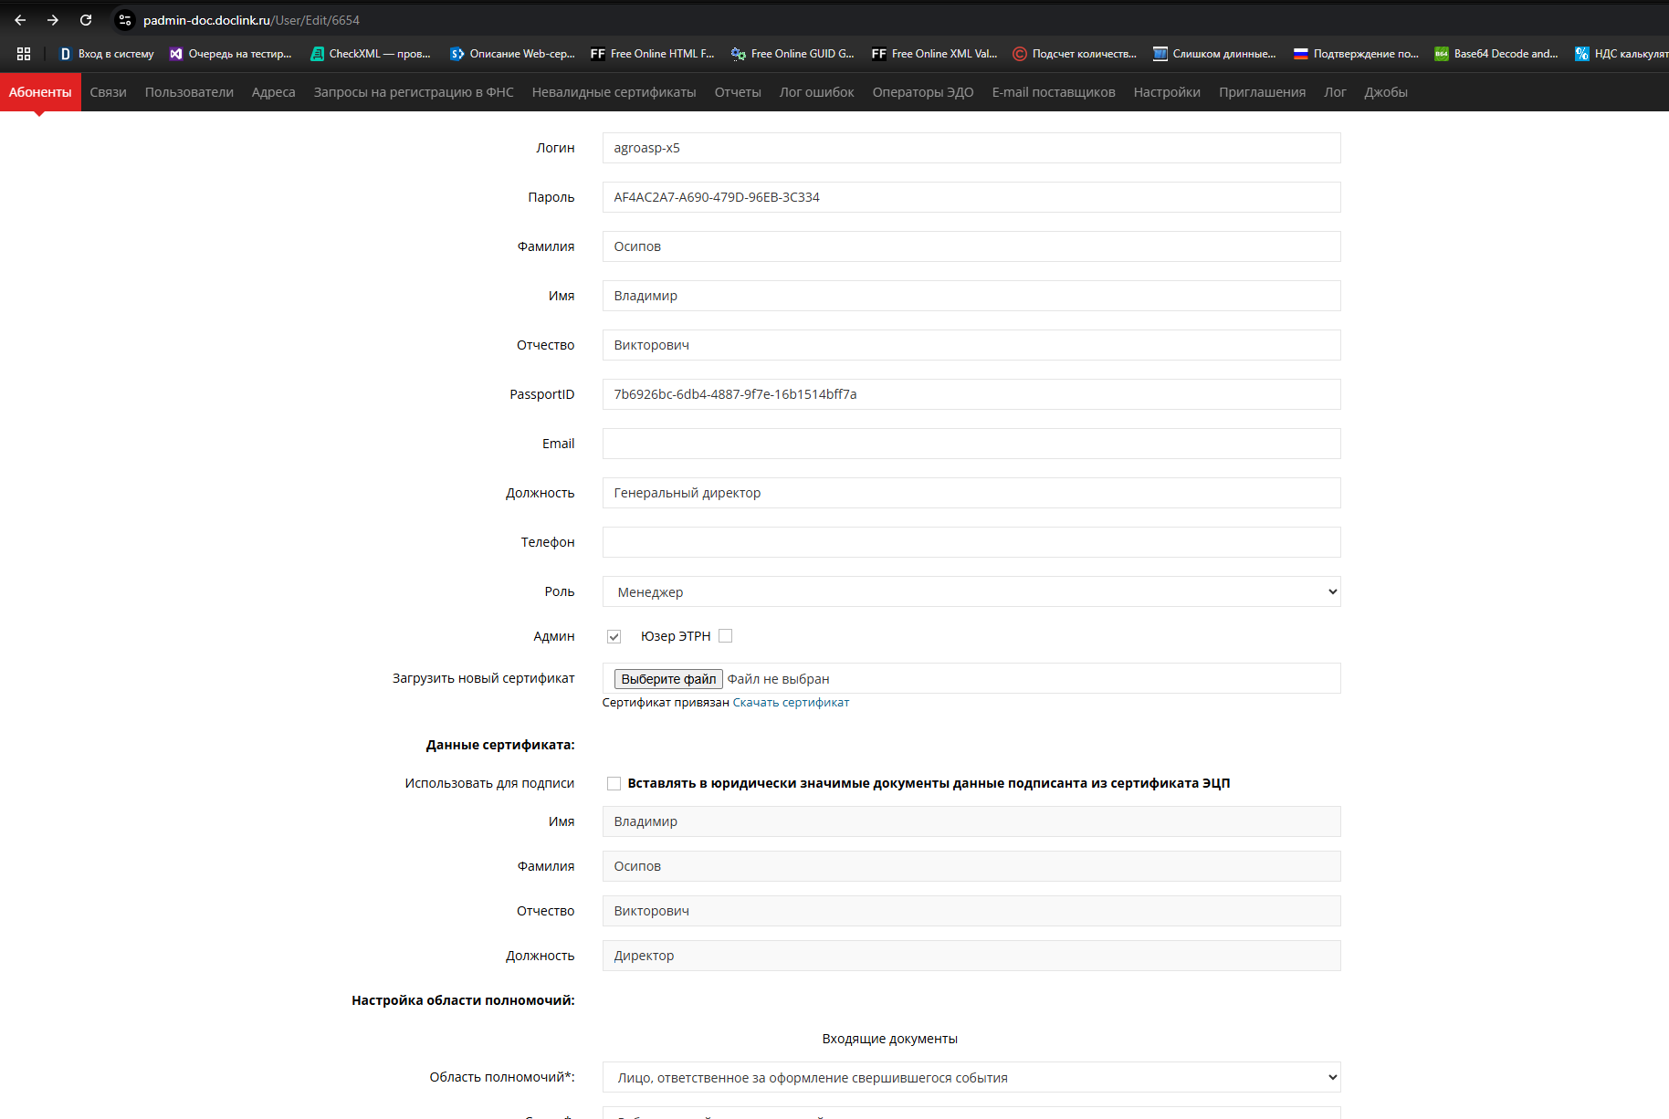1669x1119 pixels.
Task: Open the apps grid icon in bookmarks bar
Action: (24, 54)
